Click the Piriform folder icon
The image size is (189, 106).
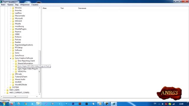13,37
